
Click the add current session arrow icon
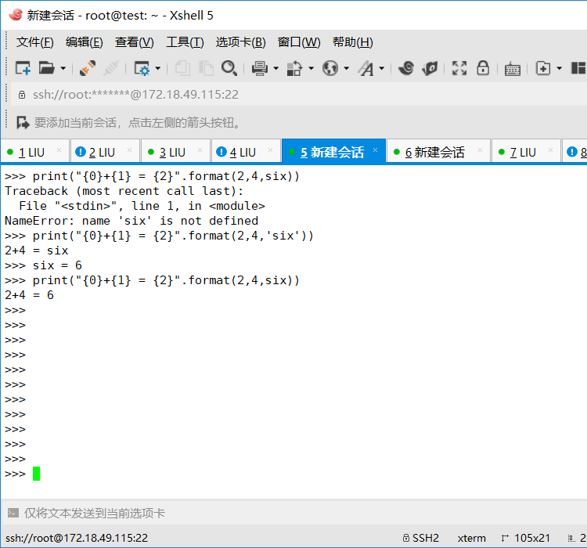coord(23,122)
